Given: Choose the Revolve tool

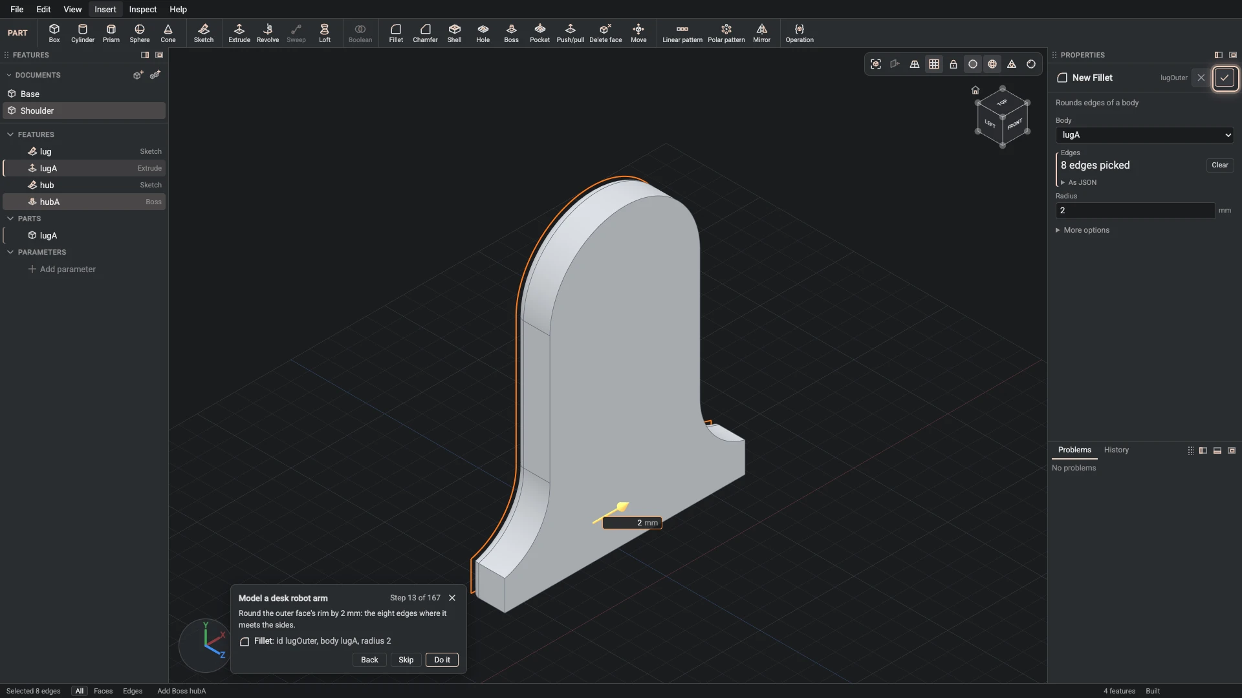Looking at the screenshot, I should [268, 33].
